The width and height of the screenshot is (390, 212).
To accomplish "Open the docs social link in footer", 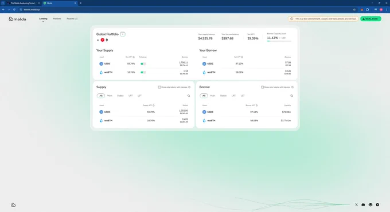I will [x=370, y=205].
